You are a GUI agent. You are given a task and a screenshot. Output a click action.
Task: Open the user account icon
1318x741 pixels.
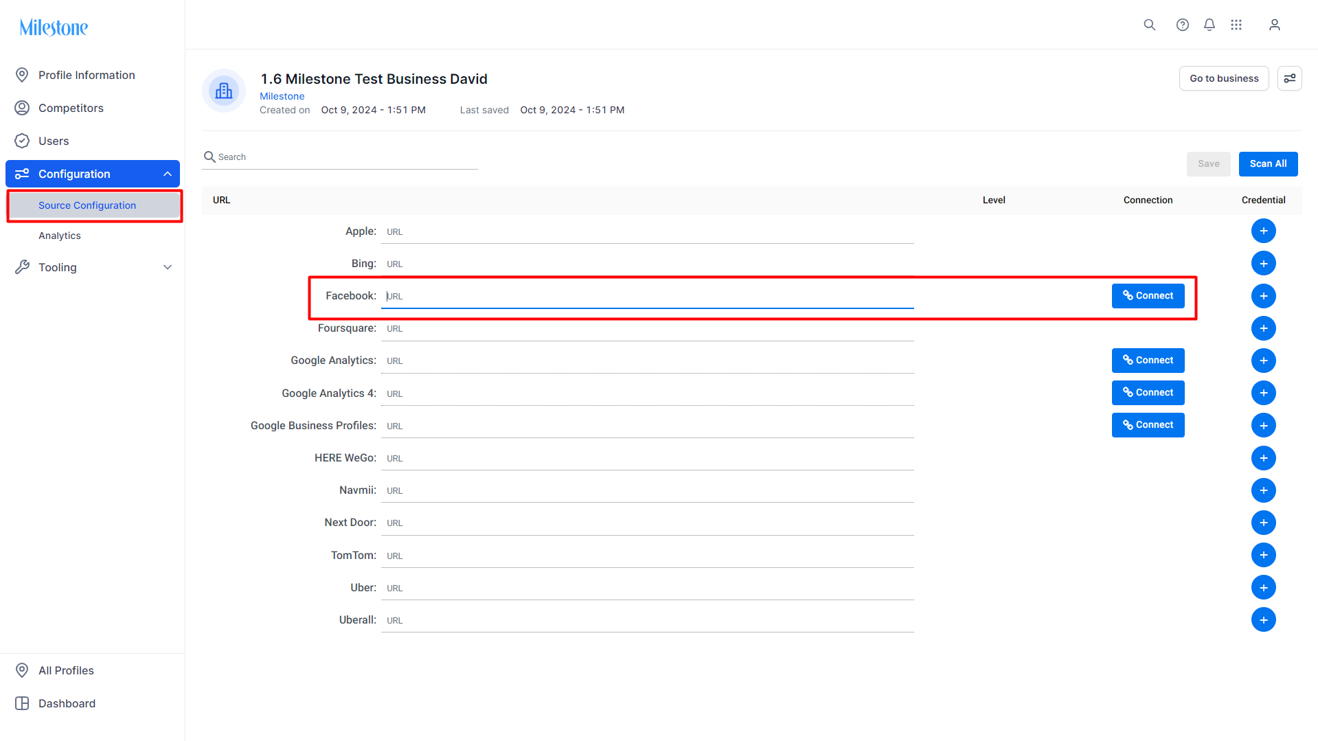coord(1274,25)
